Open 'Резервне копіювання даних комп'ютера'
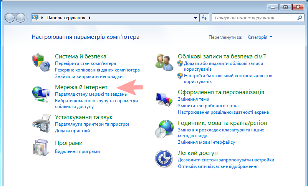 (x=97, y=70)
